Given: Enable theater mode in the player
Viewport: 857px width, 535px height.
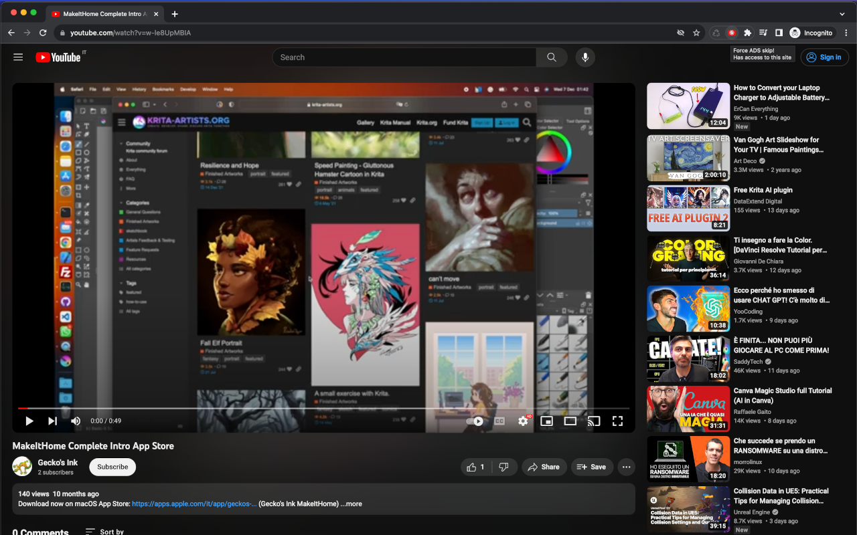Looking at the screenshot, I should [x=570, y=421].
